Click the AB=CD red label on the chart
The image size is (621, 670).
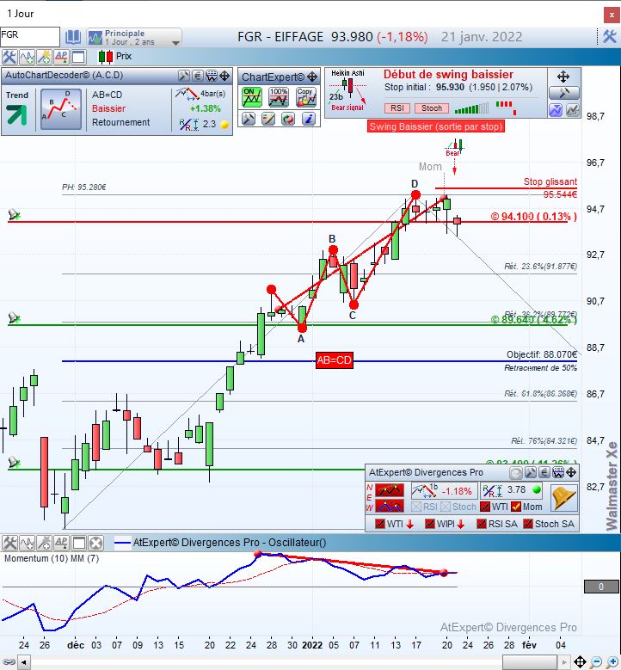tap(335, 360)
